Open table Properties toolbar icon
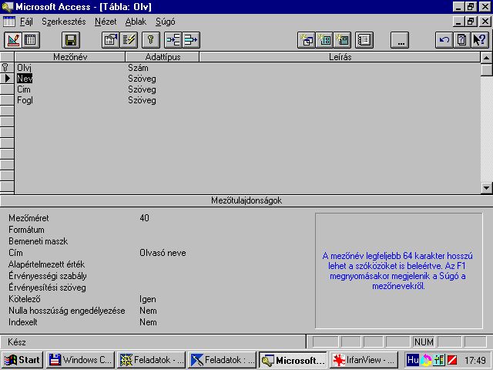 coord(111,40)
